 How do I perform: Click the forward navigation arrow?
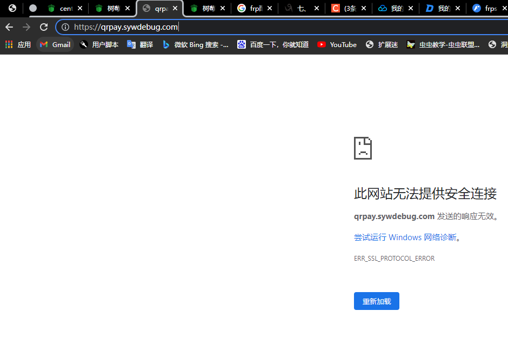tap(26, 27)
